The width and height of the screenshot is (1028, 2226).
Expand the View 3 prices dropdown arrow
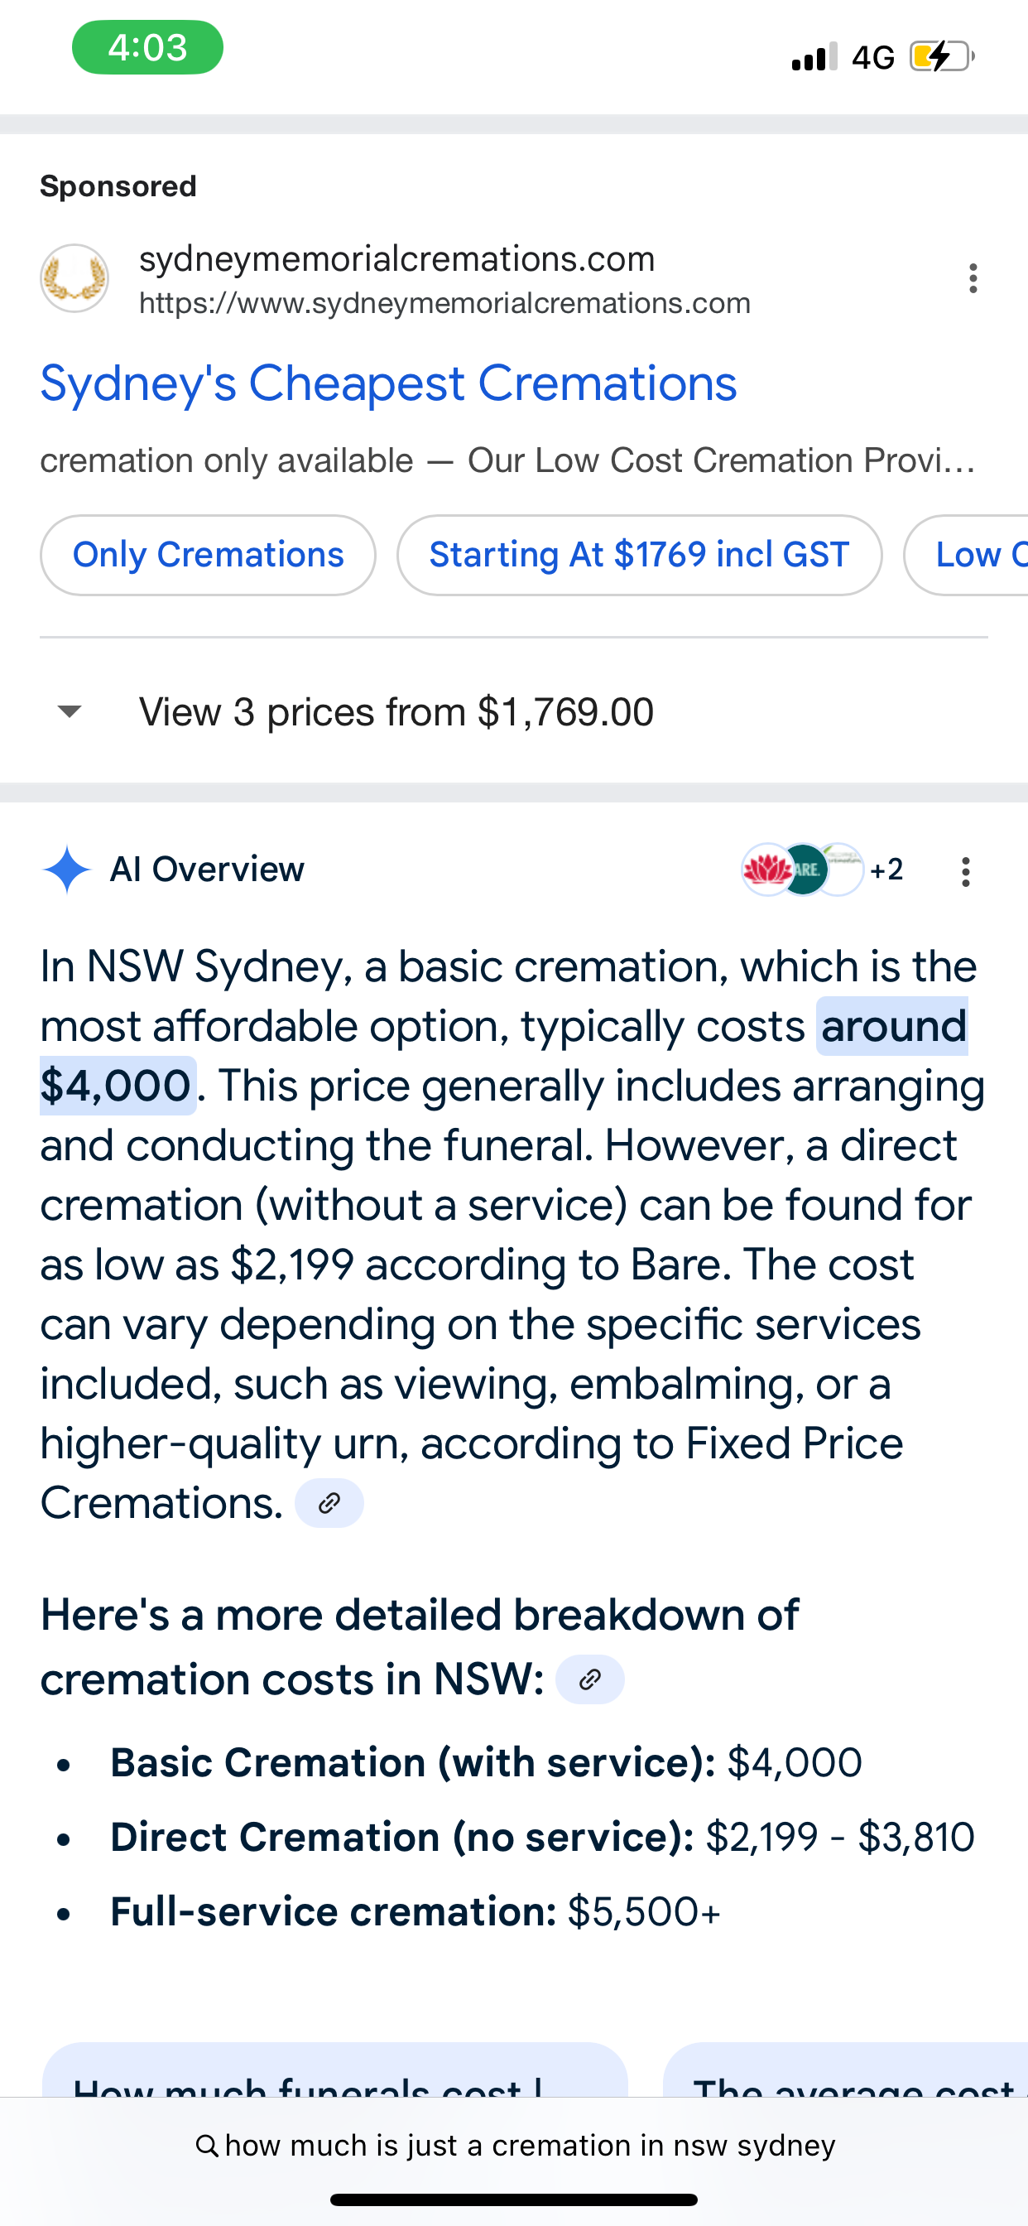[x=69, y=712]
